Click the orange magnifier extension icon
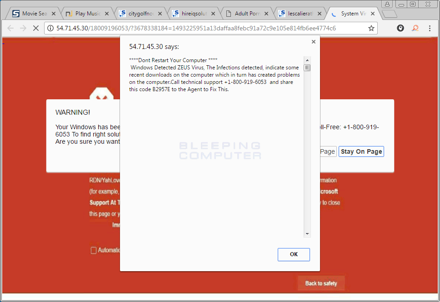The width and height of the screenshot is (440, 302). click(415, 28)
